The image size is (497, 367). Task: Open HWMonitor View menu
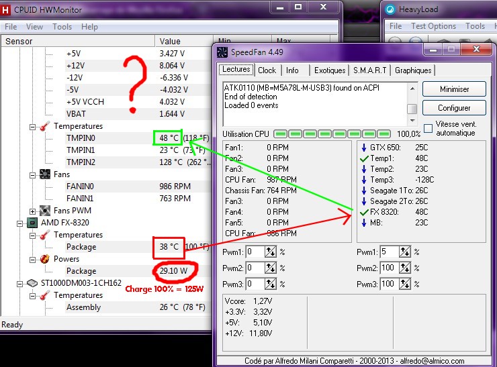pos(34,27)
